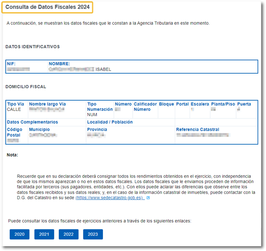Image resolution: width=266 pixels, height=251 pixels.
Task: Select the Datos Complementarios row label
Action: click(x=32, y=122)
